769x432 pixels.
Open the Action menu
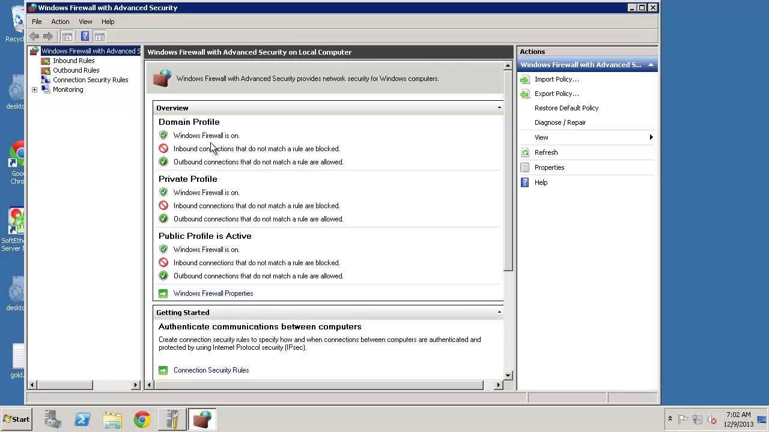point(60,22)
